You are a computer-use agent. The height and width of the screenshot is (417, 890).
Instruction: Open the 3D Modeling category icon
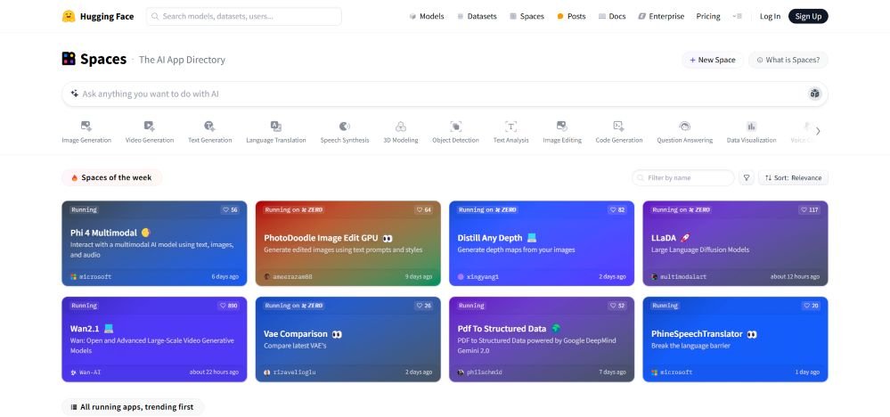point(401,126)
